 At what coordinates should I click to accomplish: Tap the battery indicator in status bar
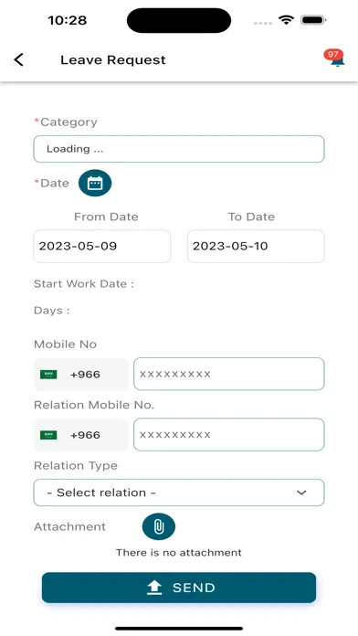pyautogui.click(x=313, y=20)
